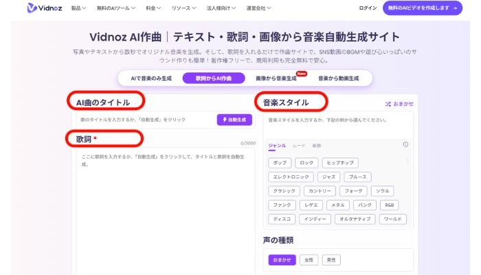Select 女性 voice type
The height and width of the screenshot is (275, 481).
pos(309,260)
